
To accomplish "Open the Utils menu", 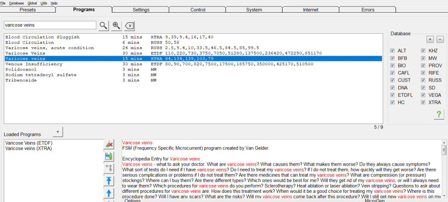I will click(43, 3).
